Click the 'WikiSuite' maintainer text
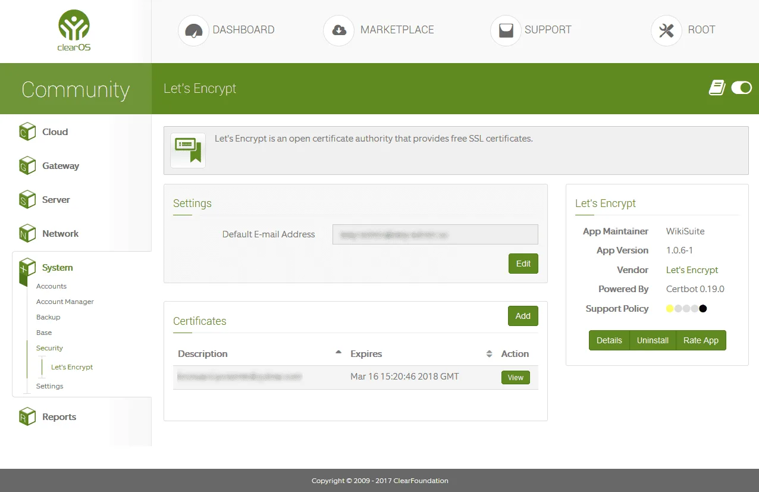759x492 pixels. [x=685, y=231]
